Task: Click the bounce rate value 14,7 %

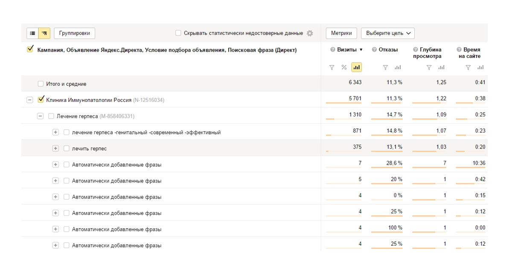Action: pos(395,115)
